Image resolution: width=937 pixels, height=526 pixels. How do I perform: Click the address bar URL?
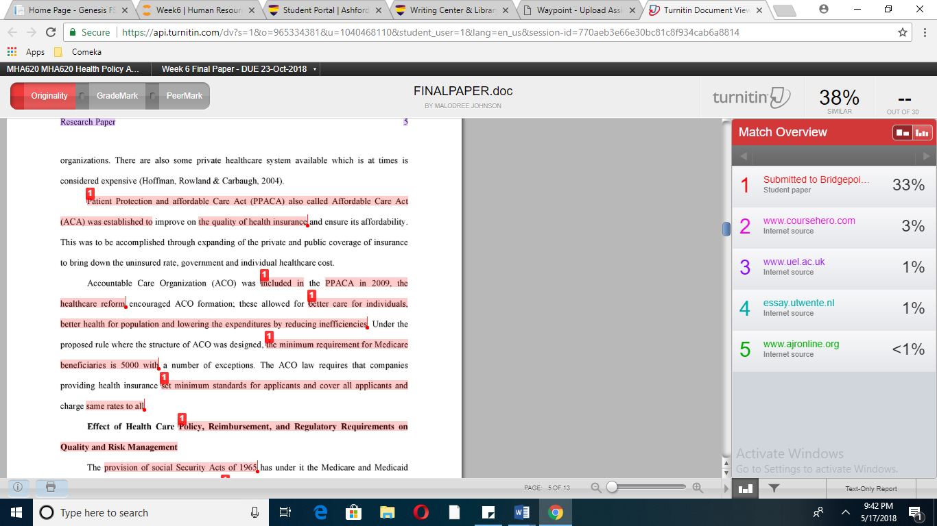(x=431, y=33)
